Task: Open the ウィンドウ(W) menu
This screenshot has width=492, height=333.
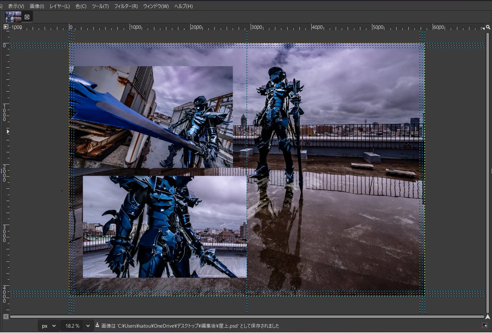Action: click(156, 7)
